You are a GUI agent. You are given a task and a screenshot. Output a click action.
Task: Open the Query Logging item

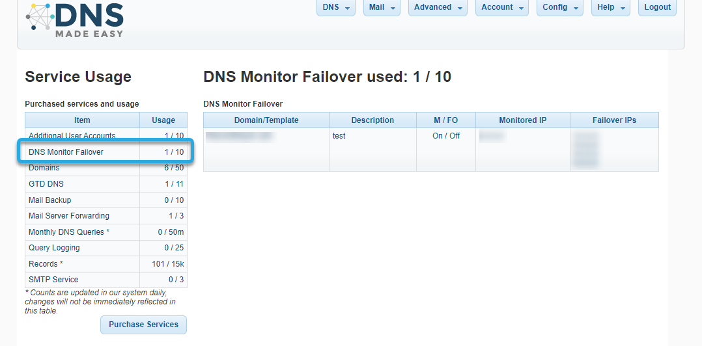106,248
